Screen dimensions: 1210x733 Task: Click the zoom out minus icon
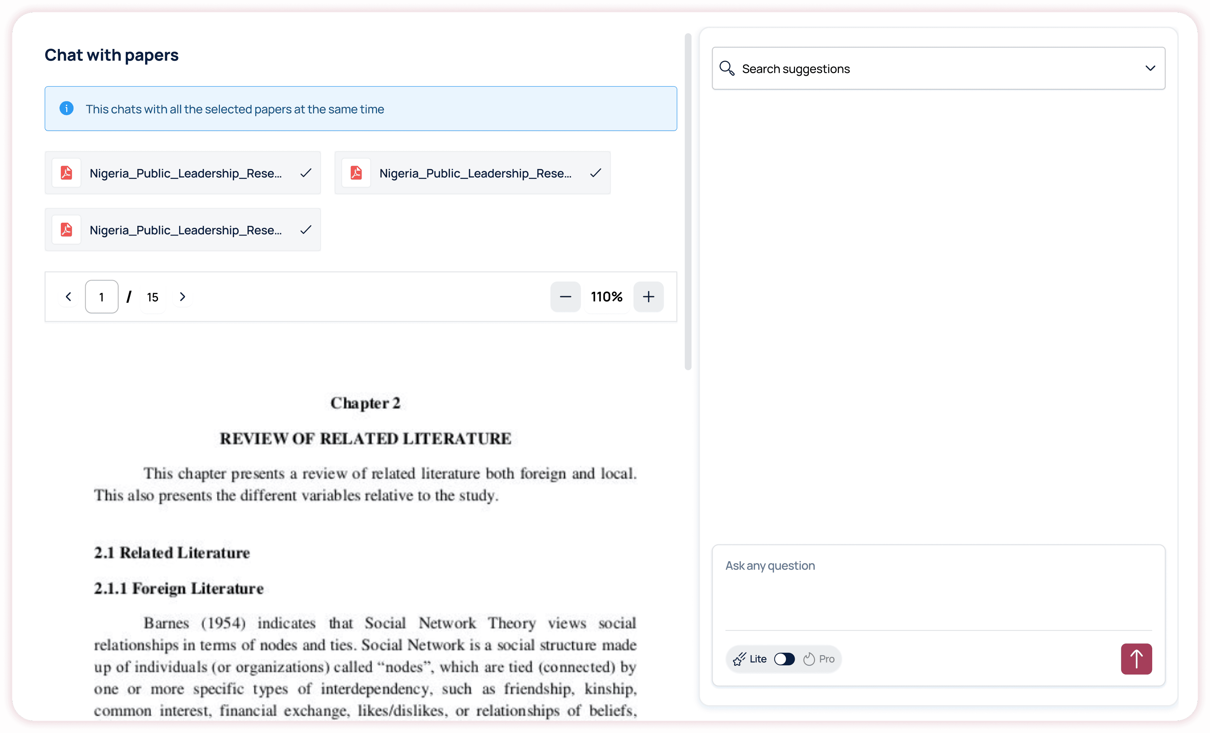point(565,297)
